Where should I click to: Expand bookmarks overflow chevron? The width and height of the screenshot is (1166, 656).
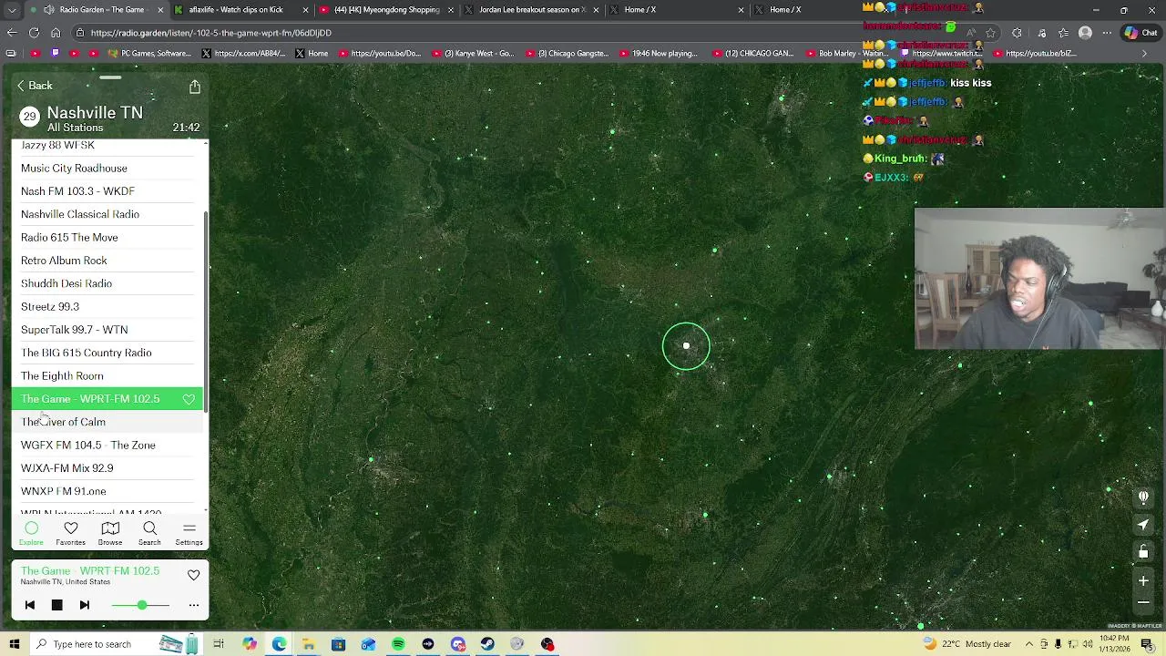[1144, 54]
